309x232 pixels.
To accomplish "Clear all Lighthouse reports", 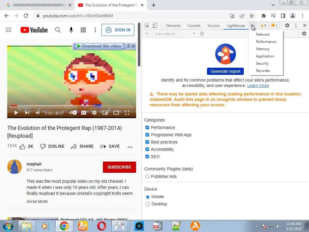I will tap(202, 34).
